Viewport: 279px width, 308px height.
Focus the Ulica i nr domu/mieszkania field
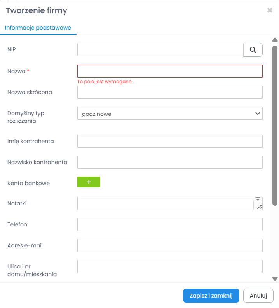tap(170, 266)
